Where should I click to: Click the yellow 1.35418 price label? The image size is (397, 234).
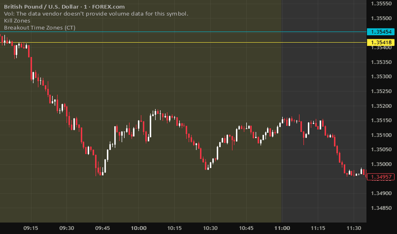click(380, 43)
